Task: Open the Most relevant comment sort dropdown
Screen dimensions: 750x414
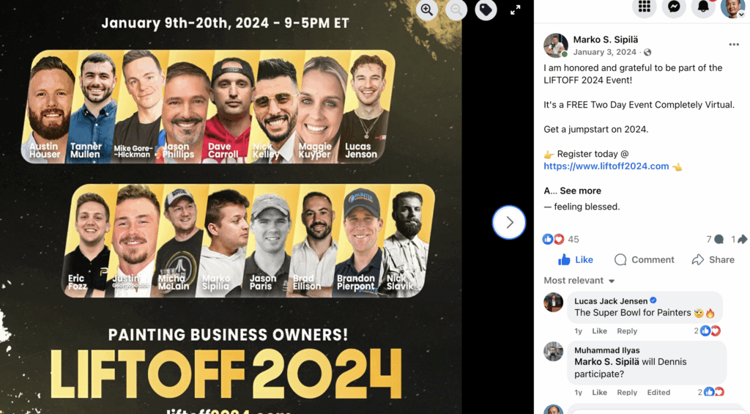Action: (579, 281)
